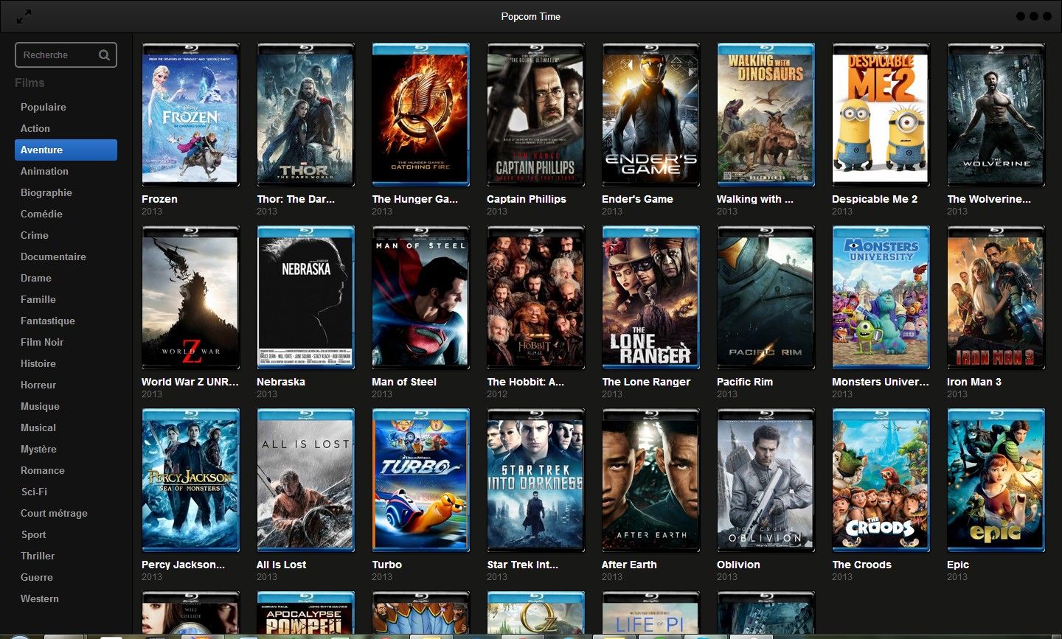Open Star Trek Into Darkness poster

(x=535, y=480)
